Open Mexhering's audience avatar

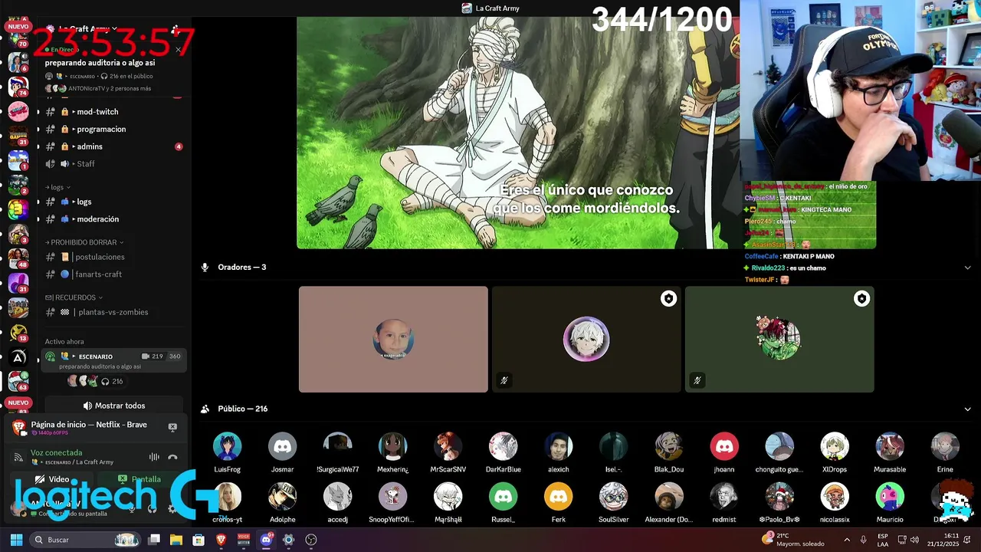tap(392, 446)
